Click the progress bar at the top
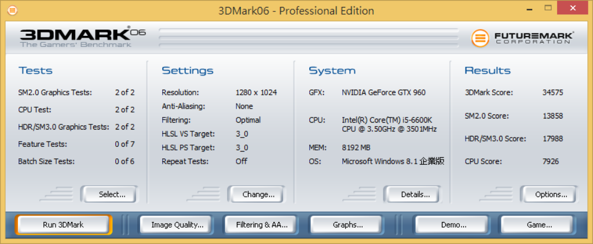Image resolution: width=593 pixels, height=244 pixels. [x=308, y=38]
